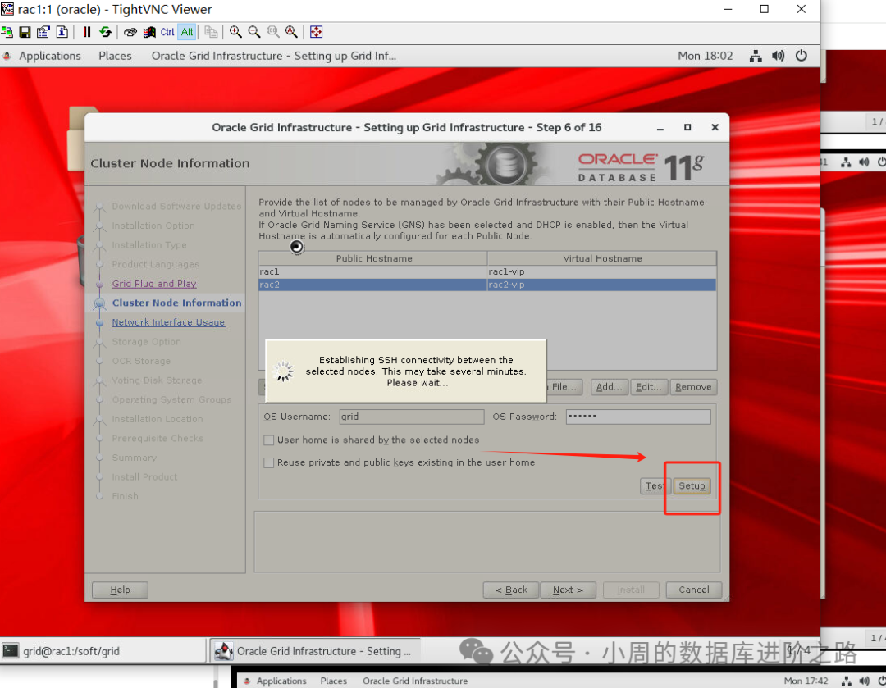Select the rac2 public hostname cell
The width and height of the screenshot is (886, 688).
(373, 285)
